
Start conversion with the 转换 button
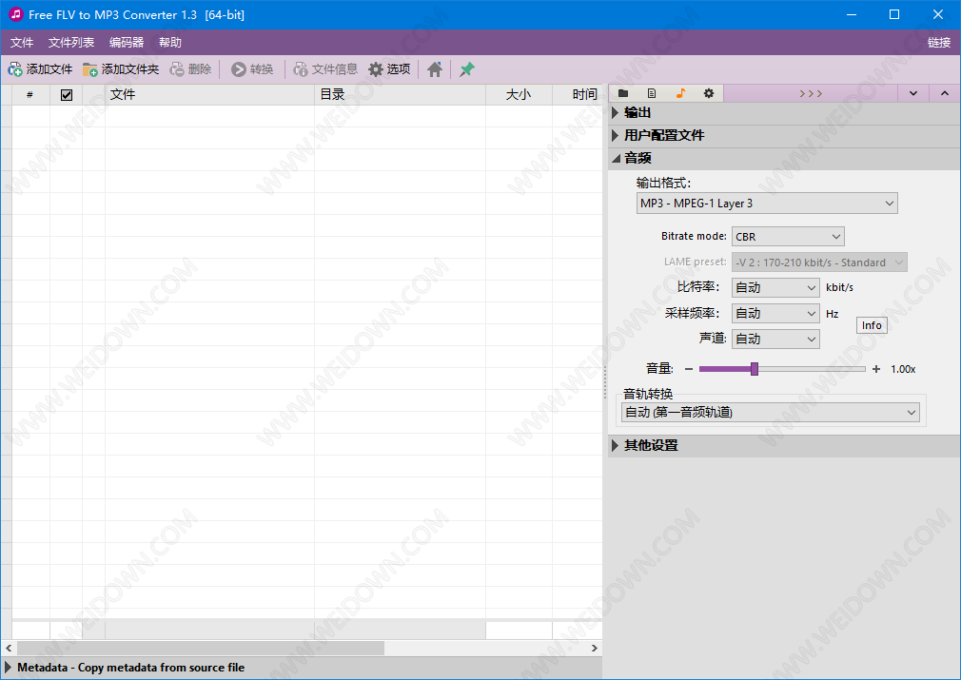tap(252, 69)
